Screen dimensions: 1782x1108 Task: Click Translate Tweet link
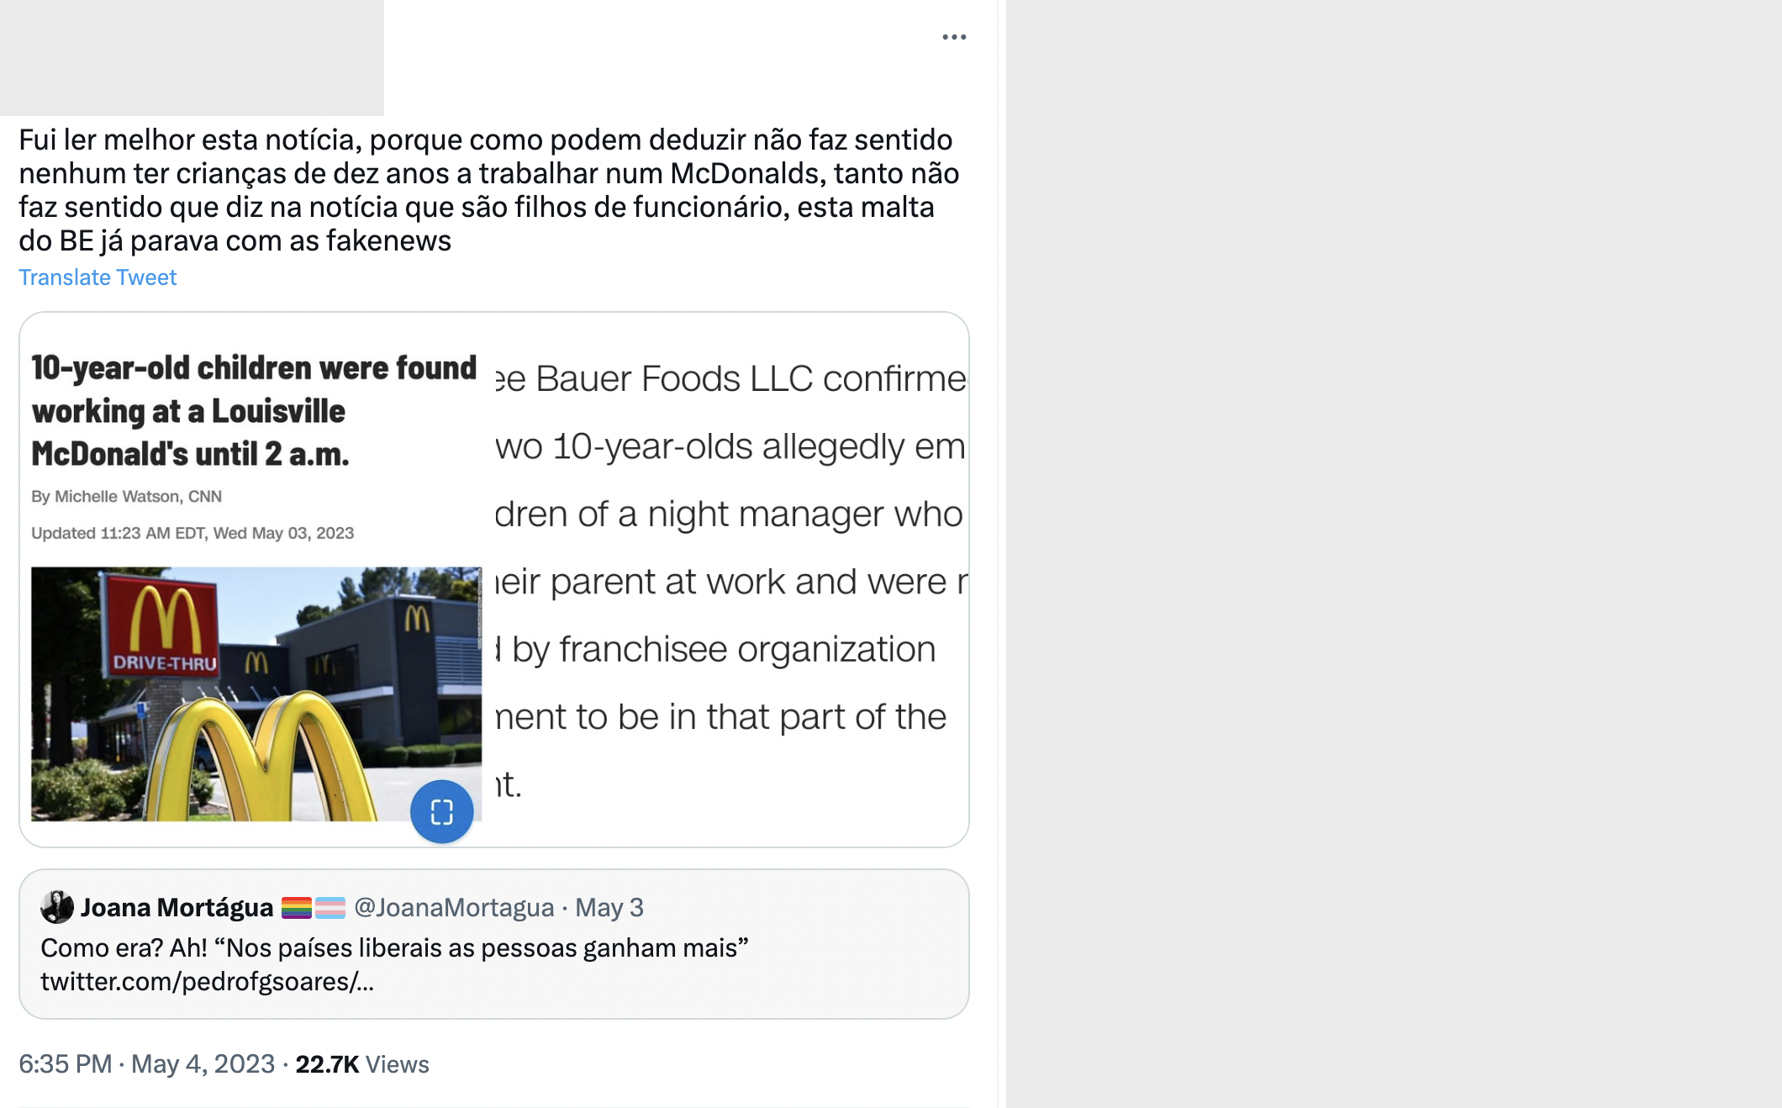click(98, 277)
